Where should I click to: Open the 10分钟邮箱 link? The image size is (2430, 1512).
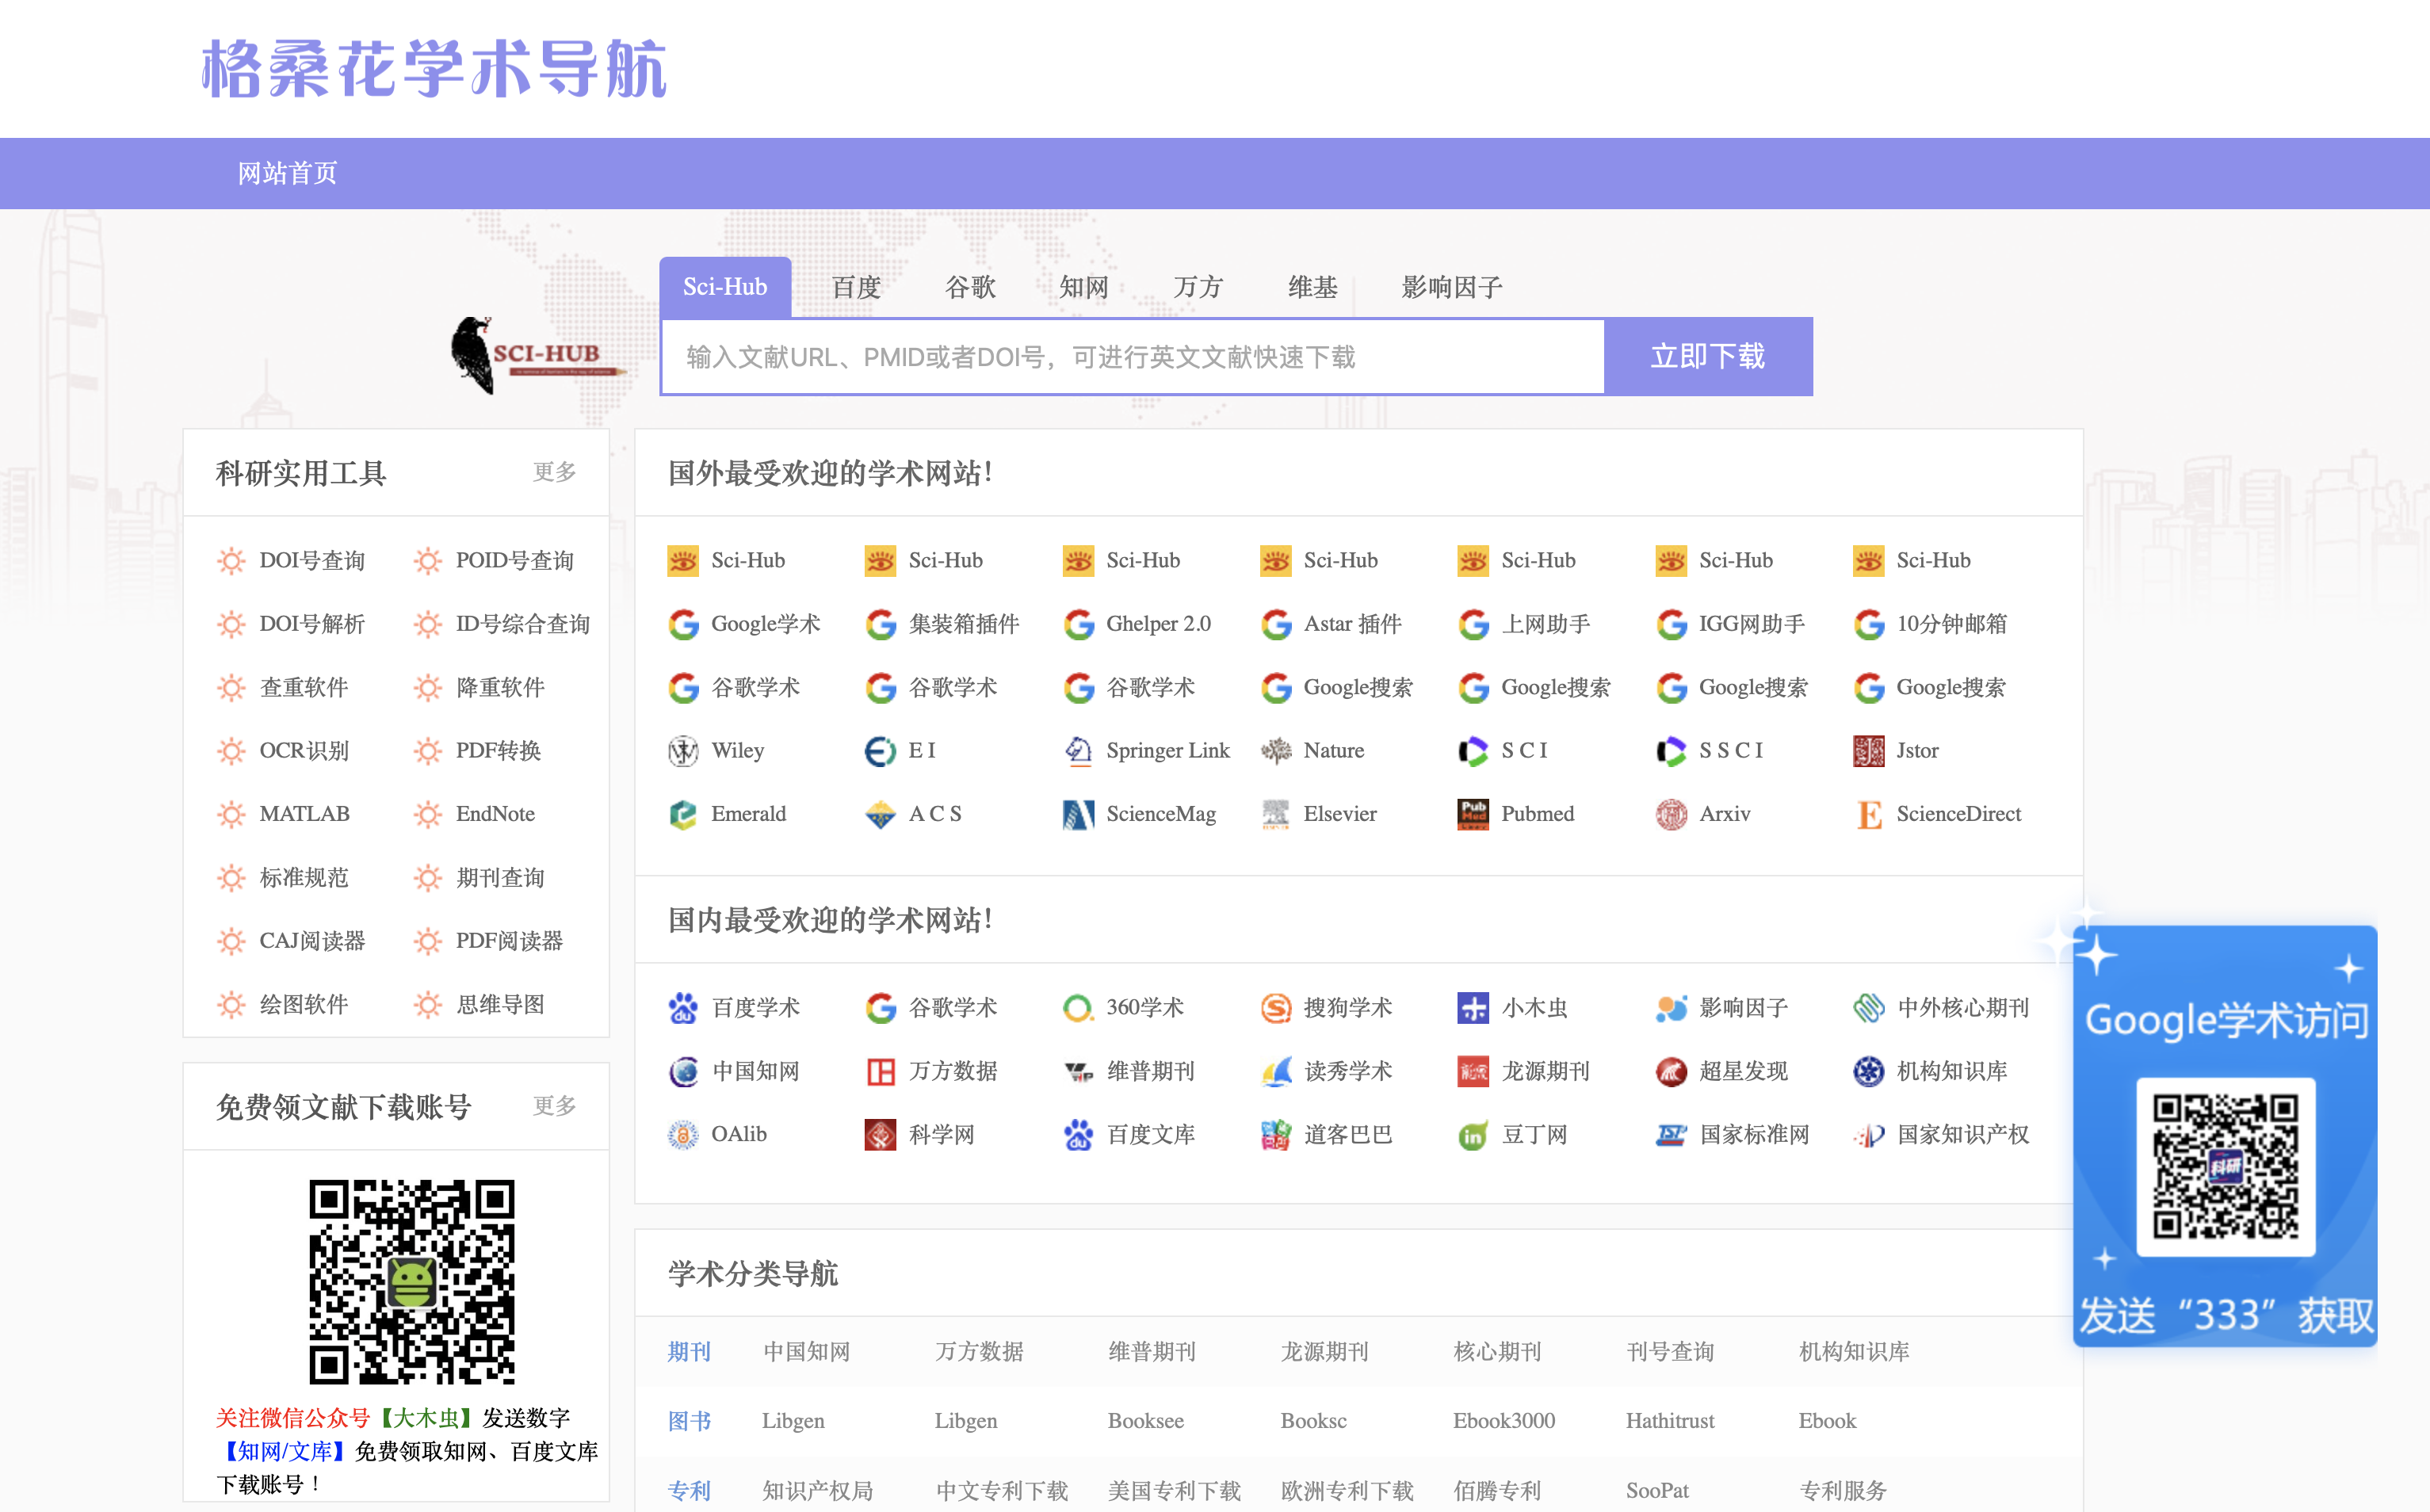pyautogui.click(x=1952, y=625)
